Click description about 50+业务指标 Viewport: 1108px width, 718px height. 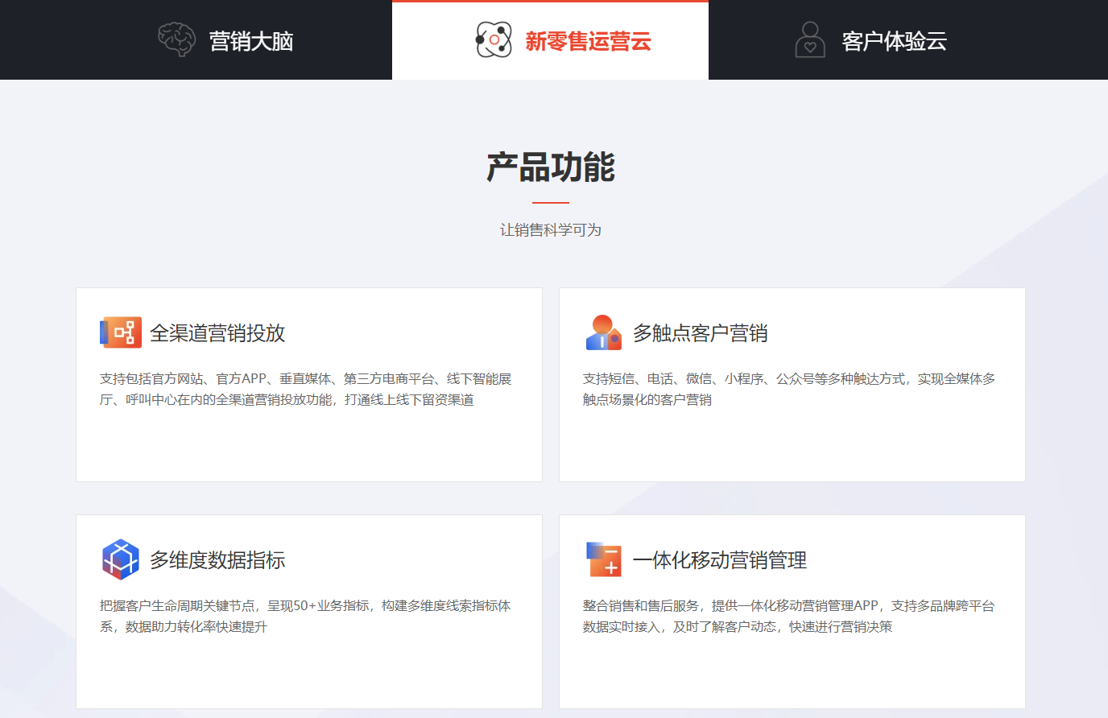pos(305,616)
